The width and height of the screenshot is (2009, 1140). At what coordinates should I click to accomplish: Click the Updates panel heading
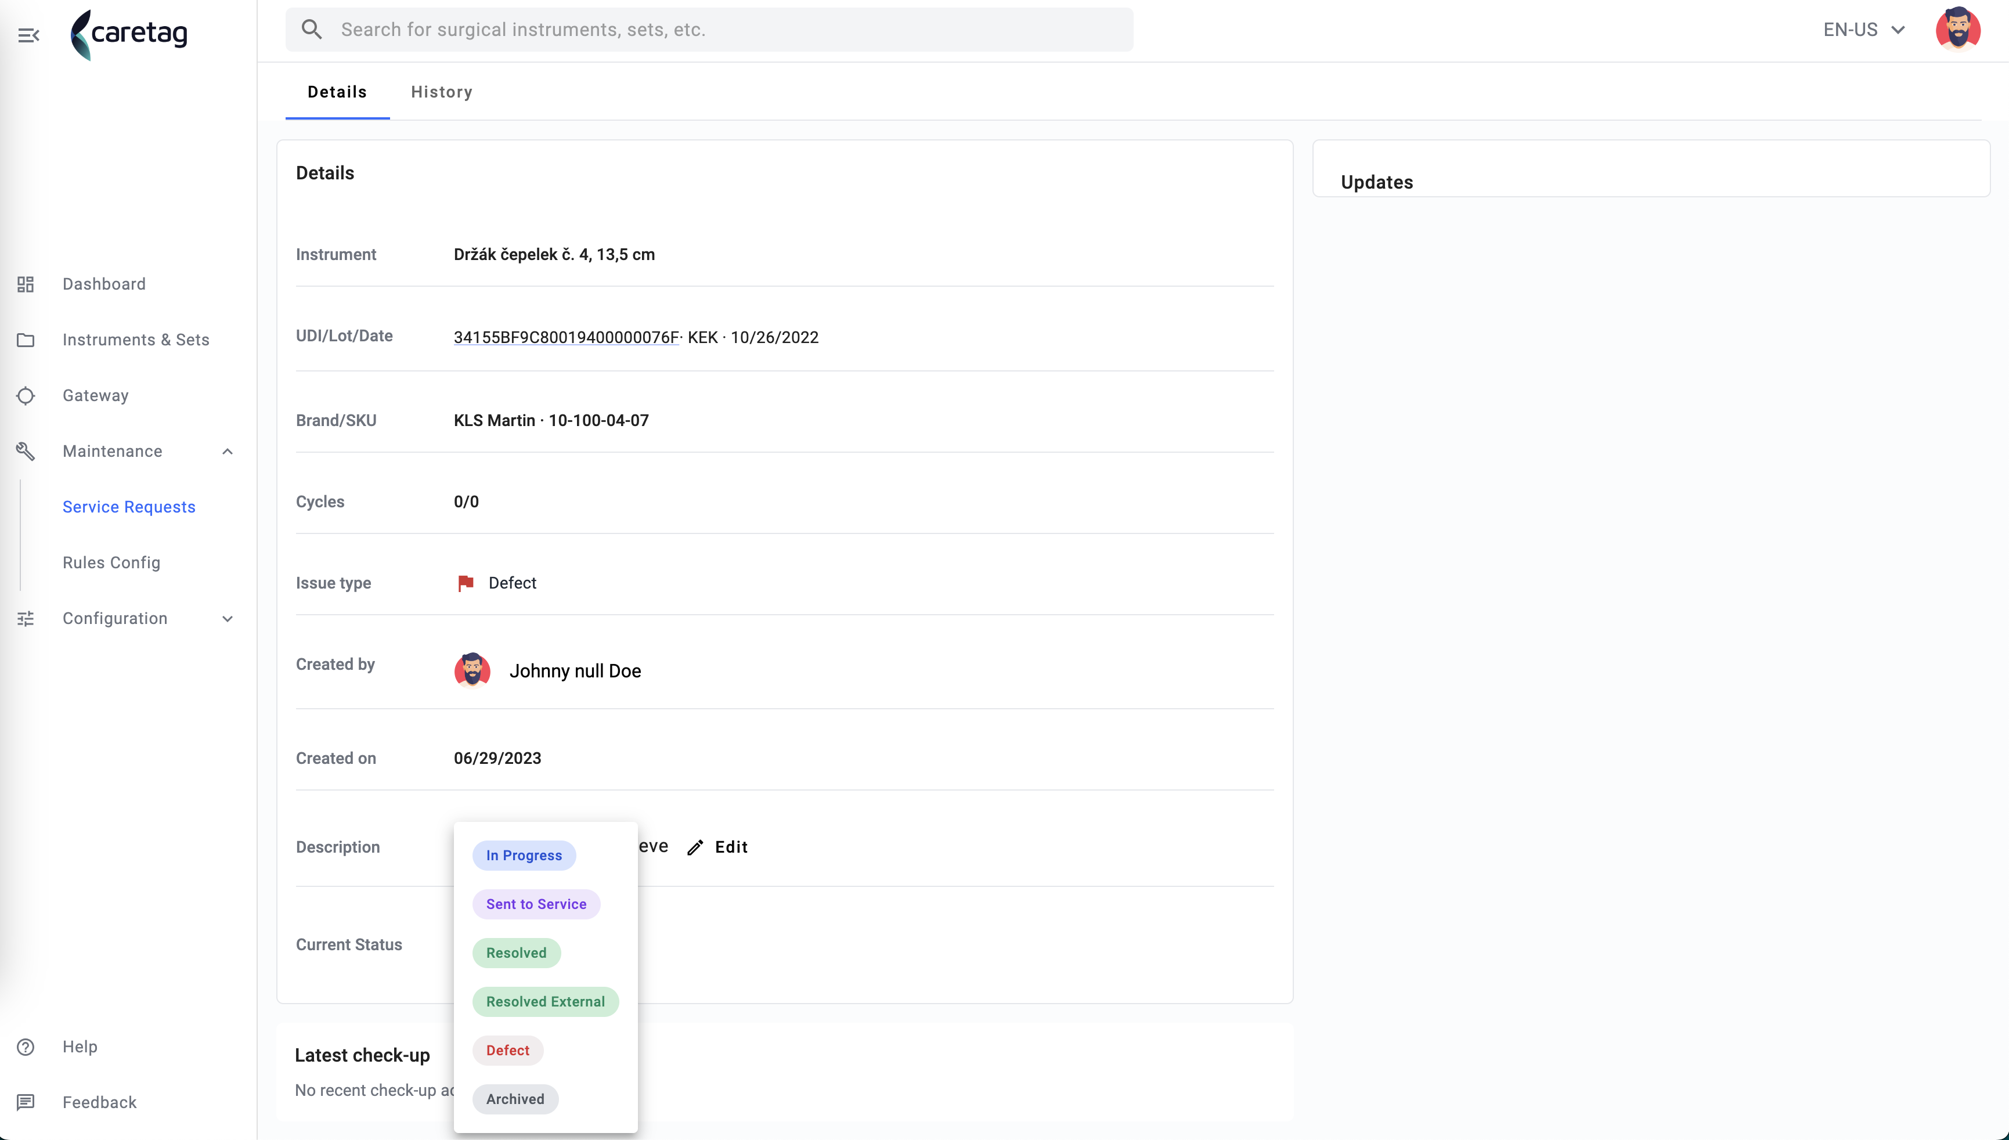(x=1376, y=182)
